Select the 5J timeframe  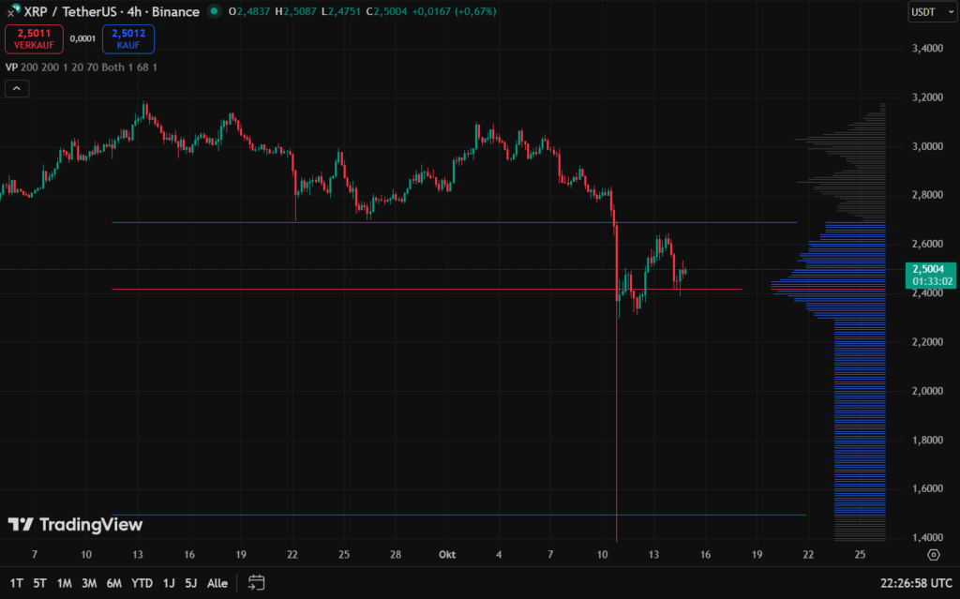coord(192,582)
